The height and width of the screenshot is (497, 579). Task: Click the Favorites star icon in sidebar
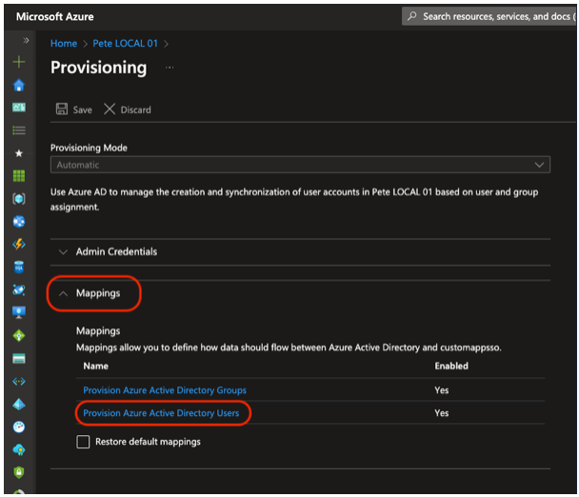19,153
